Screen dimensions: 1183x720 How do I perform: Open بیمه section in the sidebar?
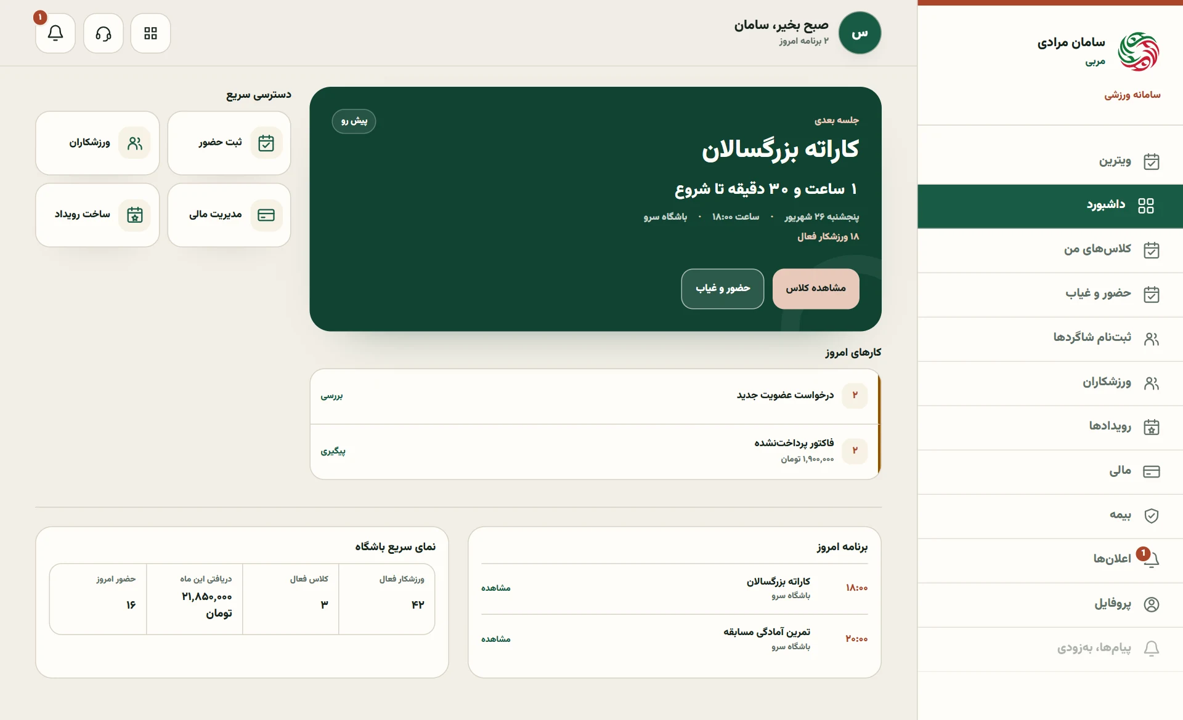point(1050,516)
